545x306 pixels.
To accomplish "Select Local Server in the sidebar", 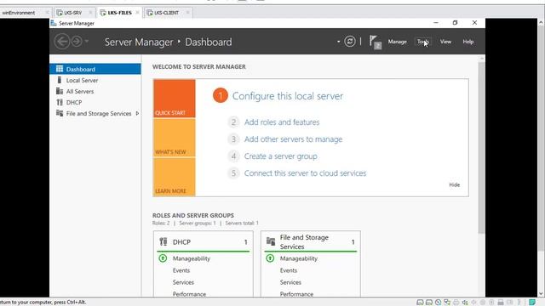I will point(95,80).
